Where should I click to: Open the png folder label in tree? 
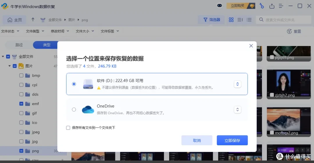click(35, 151)
